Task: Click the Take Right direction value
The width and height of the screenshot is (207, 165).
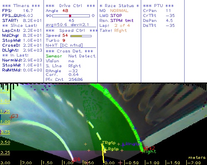Action: [120, 31]
